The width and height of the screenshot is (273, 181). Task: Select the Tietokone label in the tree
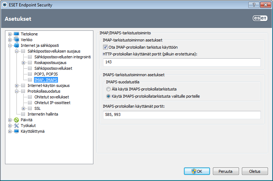tap(29, 34)
